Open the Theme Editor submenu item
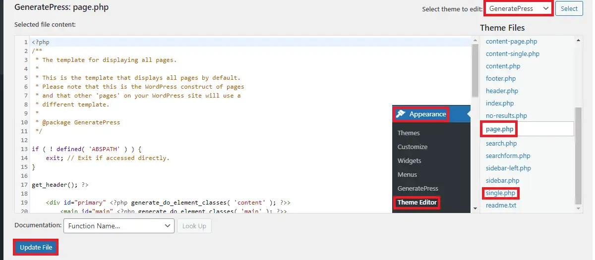Viewport: 595px width, 260px height. [x=417, y=203]
